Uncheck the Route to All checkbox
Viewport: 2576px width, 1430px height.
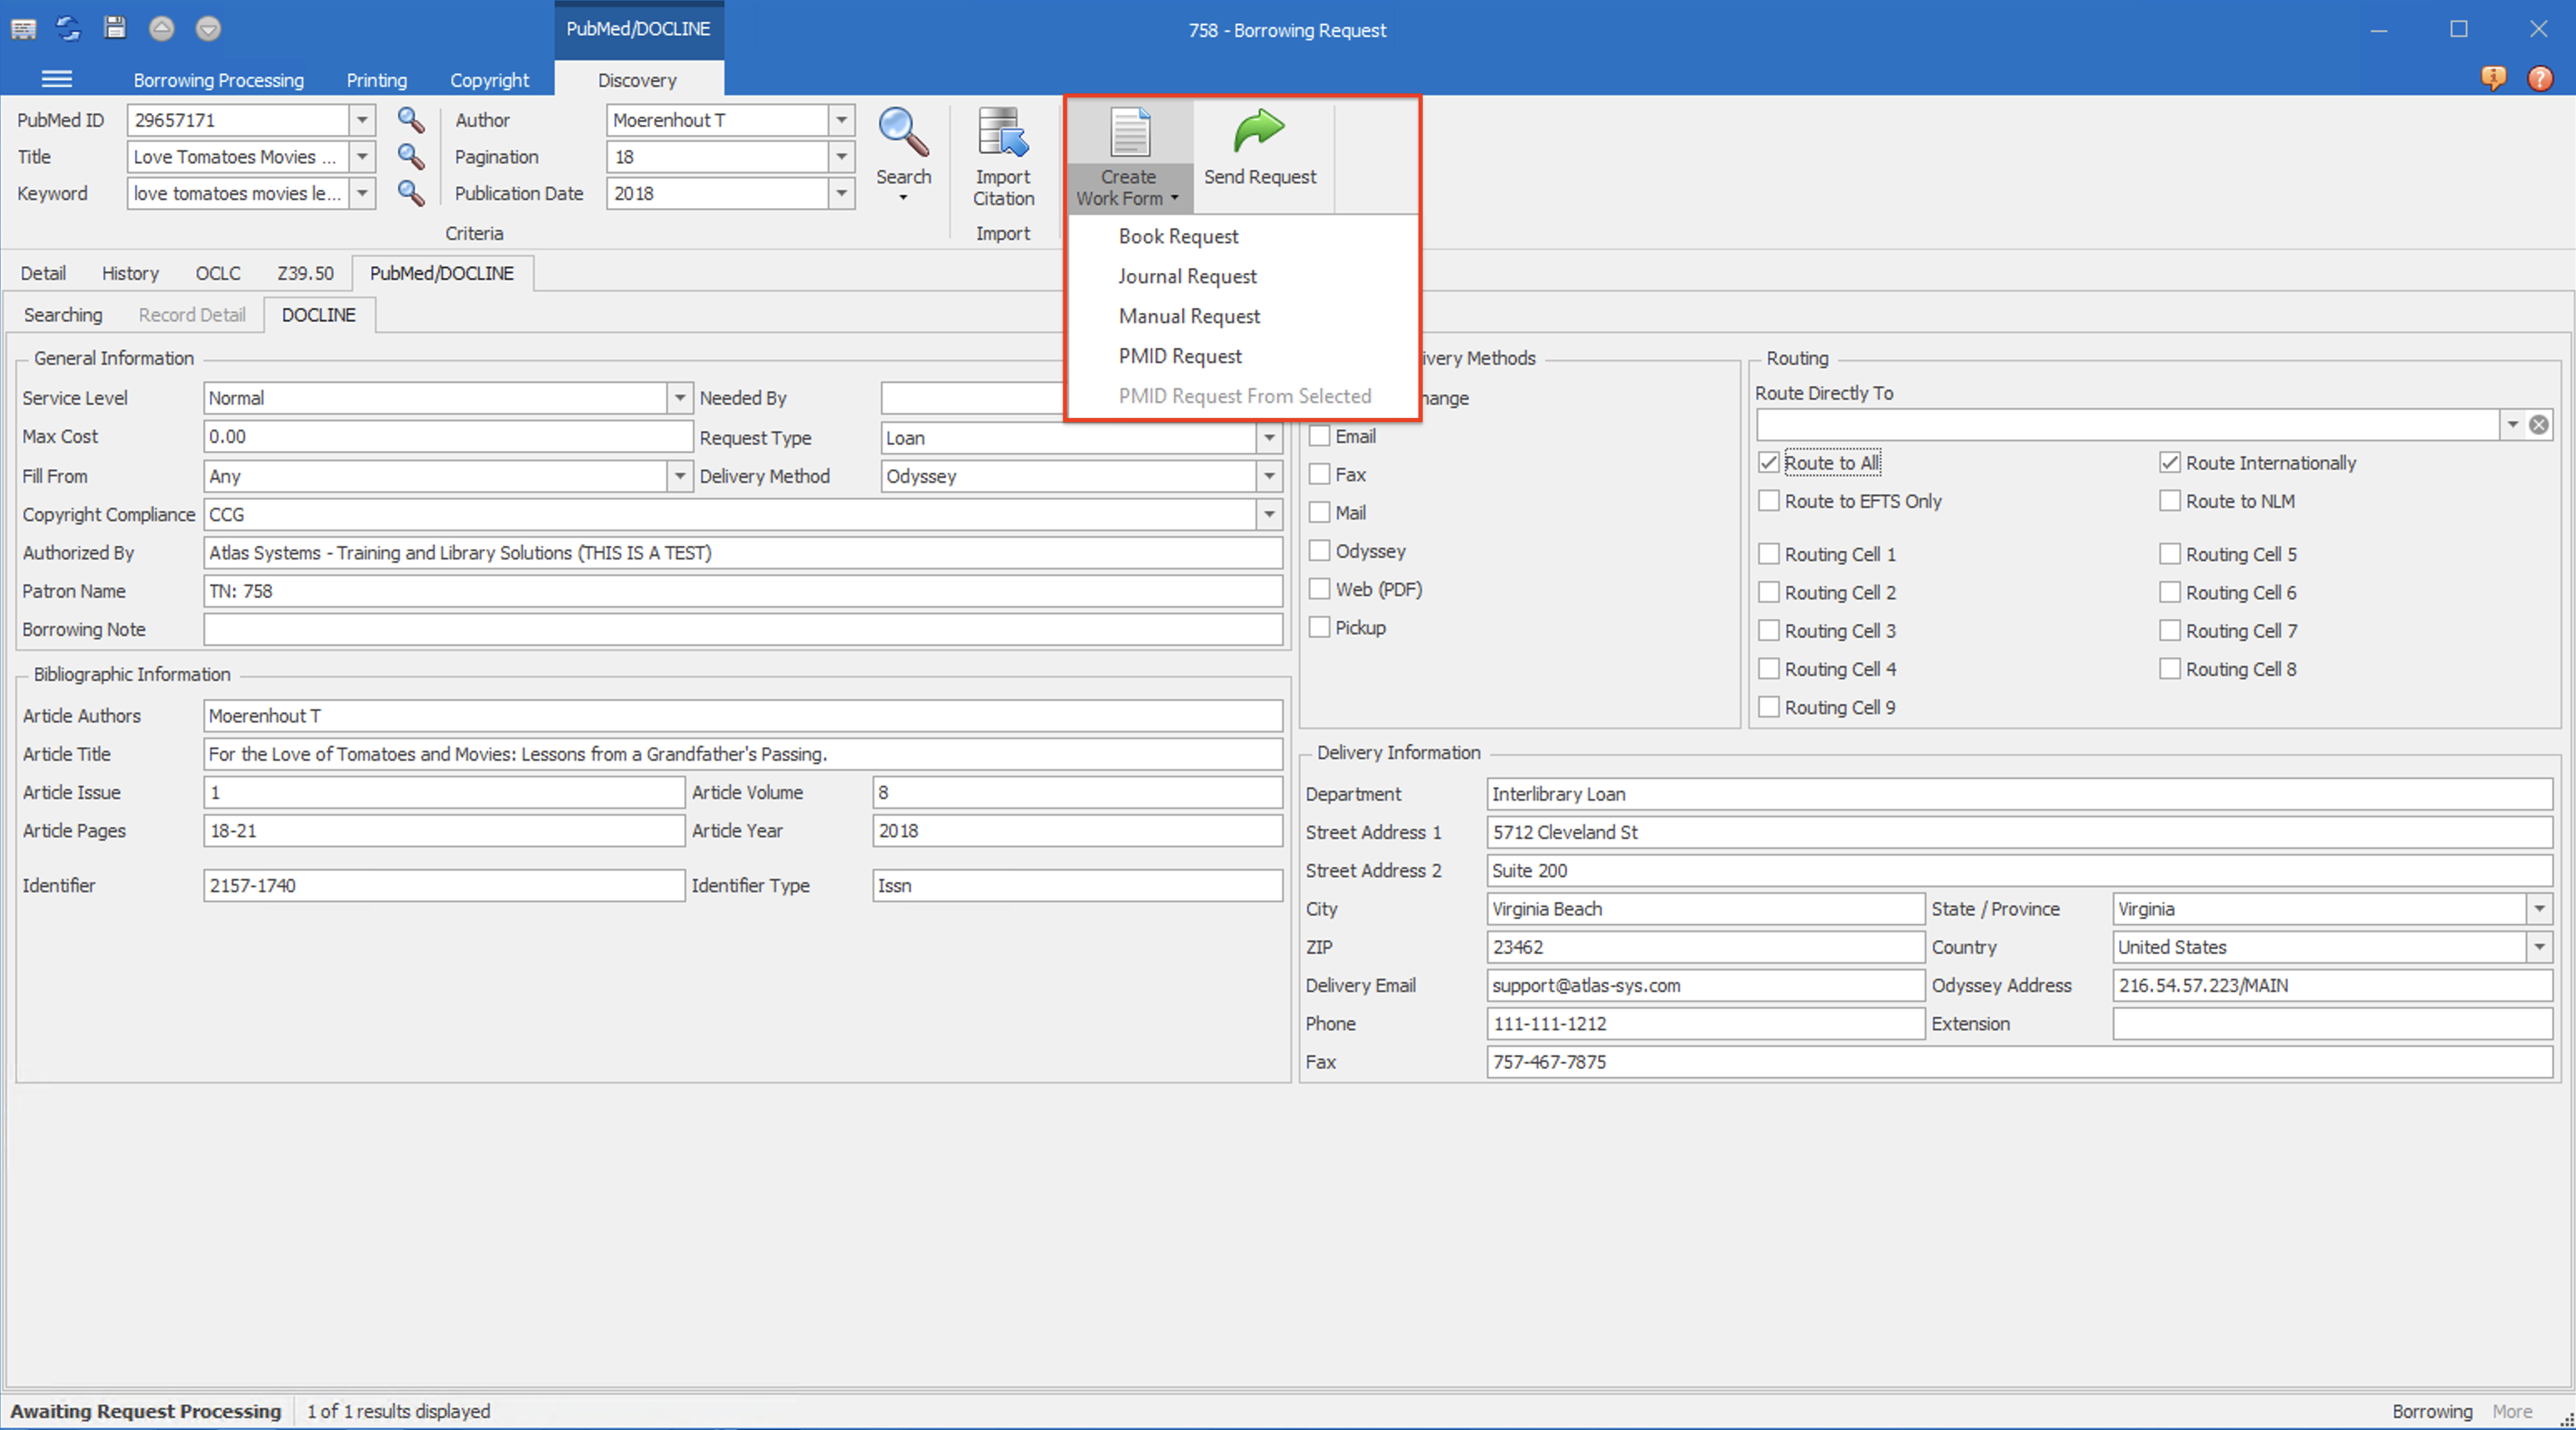1769,463
